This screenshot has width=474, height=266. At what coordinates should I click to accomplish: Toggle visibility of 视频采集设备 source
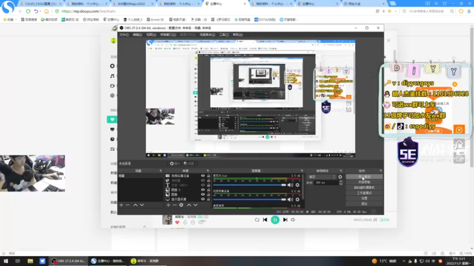(203, 176)
